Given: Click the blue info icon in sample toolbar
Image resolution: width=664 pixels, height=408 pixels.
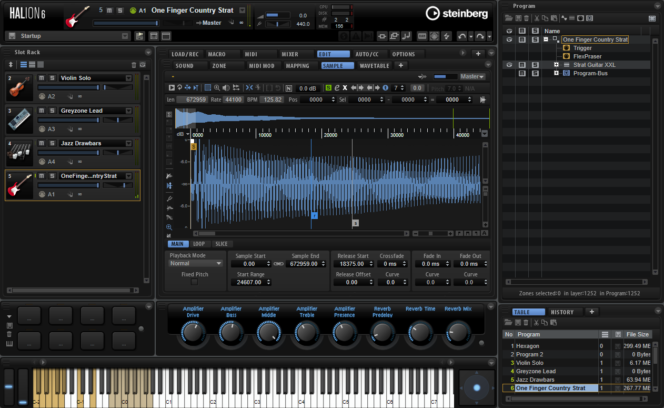Looking at the screenshot, I should click(385, 88).
